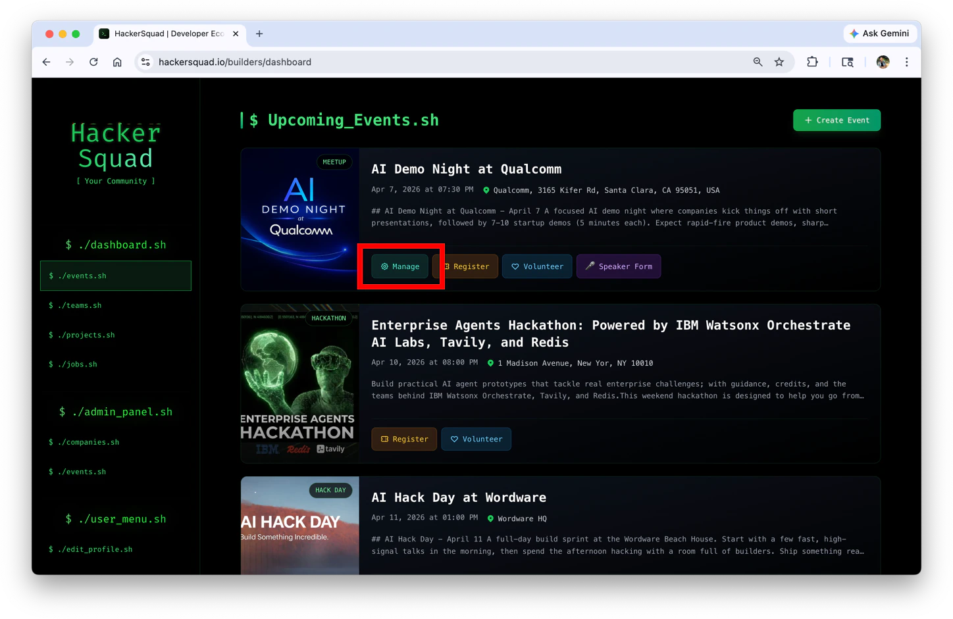Viewport: 953px width, 619px height.
Task: Open Enterprise Agents Hackathon title
Action: (x=611, y=334)
